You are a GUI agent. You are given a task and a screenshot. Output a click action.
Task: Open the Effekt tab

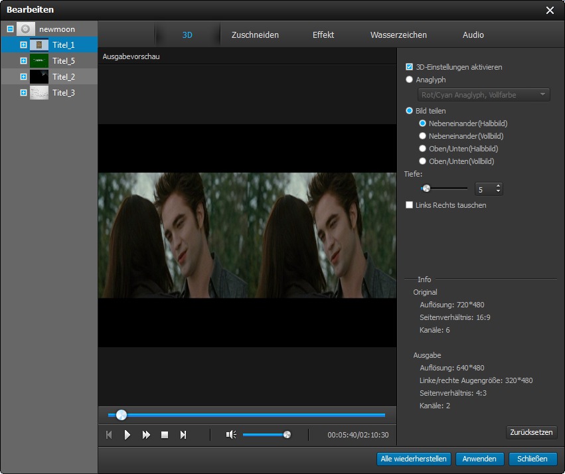click(x=323, y=35)
